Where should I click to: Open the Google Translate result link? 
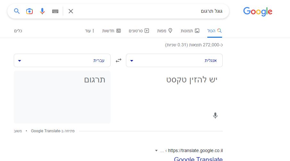[198, 159]
